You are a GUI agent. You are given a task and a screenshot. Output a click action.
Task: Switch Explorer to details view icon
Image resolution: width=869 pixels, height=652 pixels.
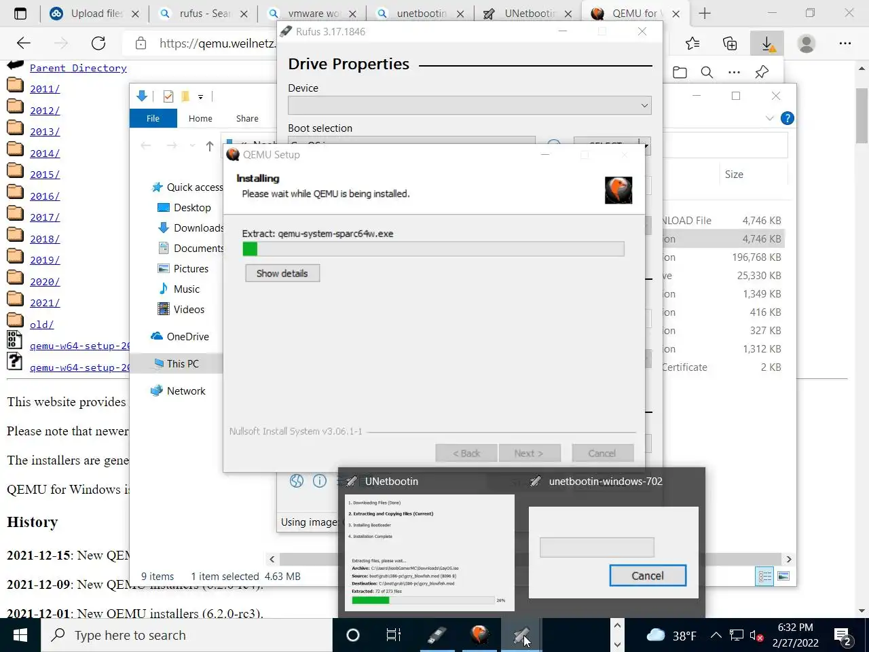[x=765, y=577]
